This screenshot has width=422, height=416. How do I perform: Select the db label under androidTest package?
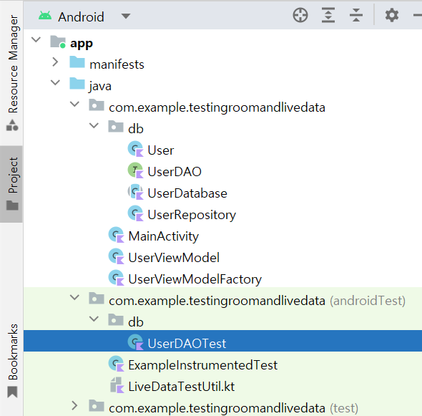click(x=136, y=322)
